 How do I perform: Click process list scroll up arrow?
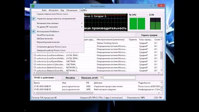161,40
